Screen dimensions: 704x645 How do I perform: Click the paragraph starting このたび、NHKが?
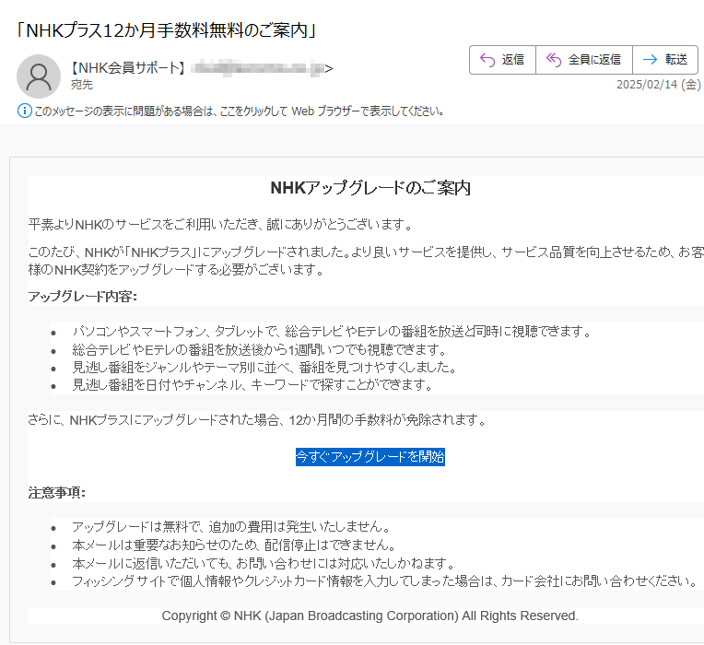pyautogui.click(x=366, y=261)
